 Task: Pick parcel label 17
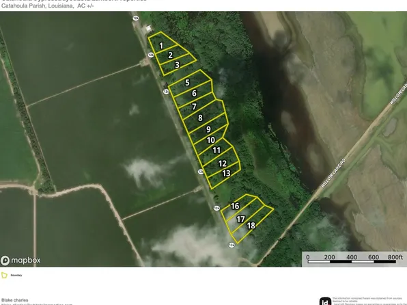[240, 220]
